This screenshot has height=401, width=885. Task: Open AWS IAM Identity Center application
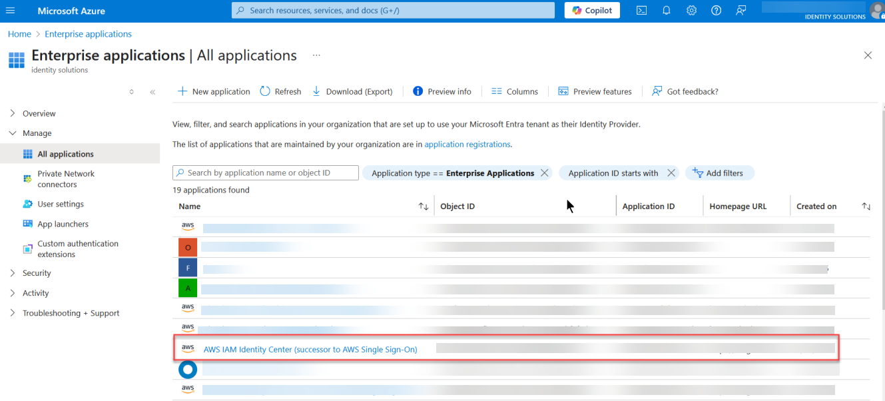[310, 348]
